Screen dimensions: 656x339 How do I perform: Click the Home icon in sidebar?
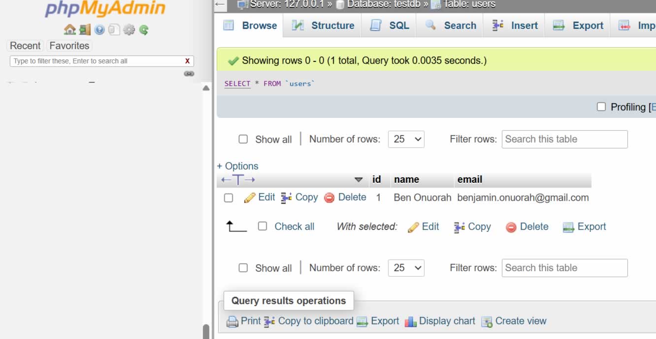tap(70, 30)
